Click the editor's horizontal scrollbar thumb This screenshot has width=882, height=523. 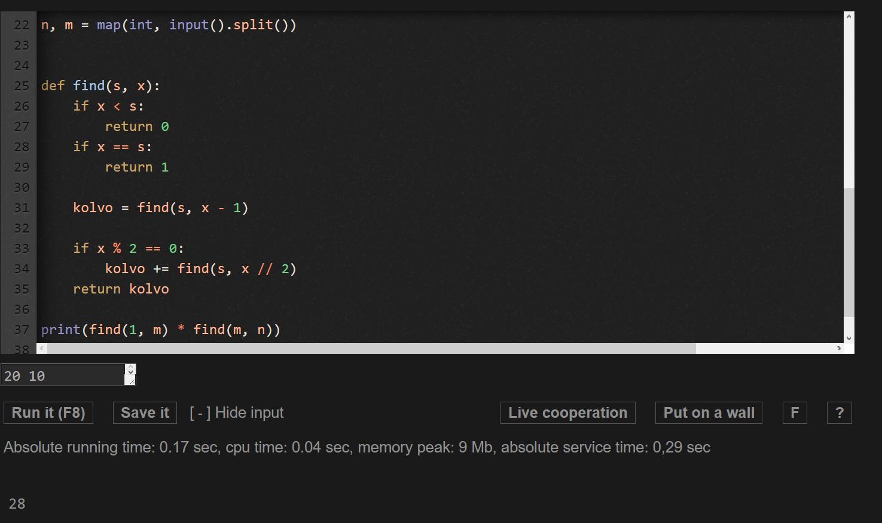(x=371, y=348)
